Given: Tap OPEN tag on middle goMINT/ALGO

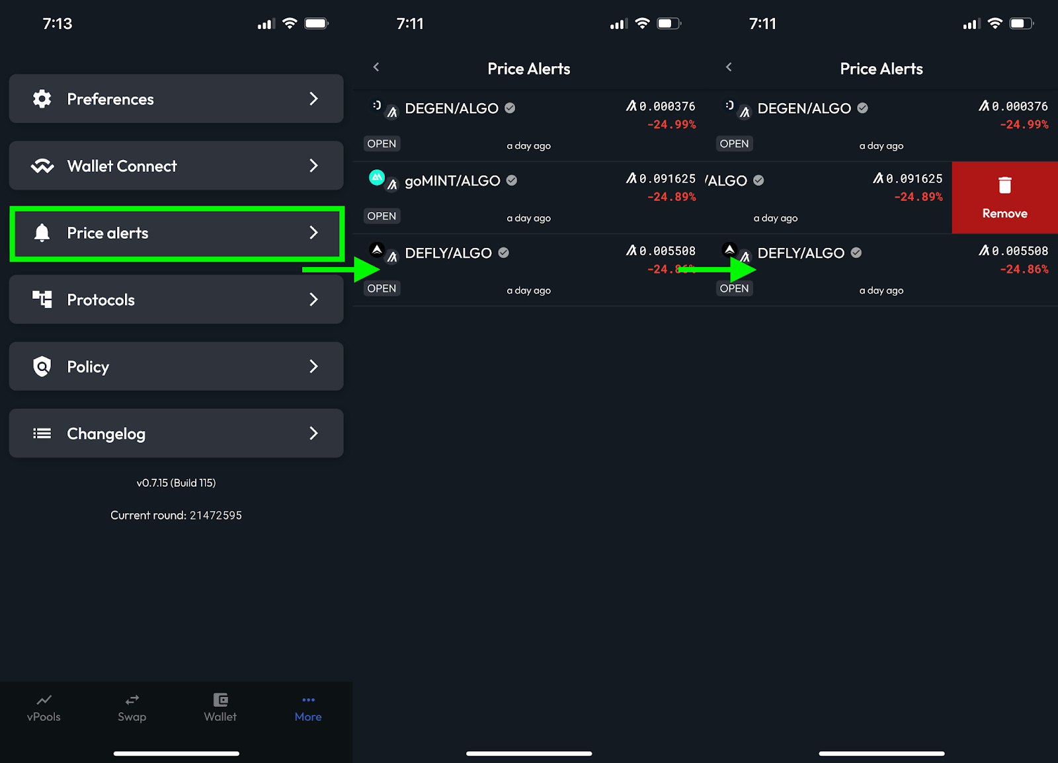Looking at the screenshot, I should click(x=382, y=216).
